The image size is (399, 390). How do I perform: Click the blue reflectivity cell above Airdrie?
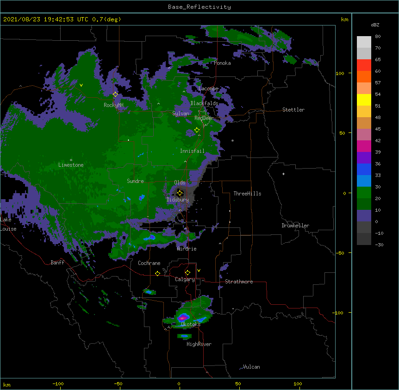(150, 238)
